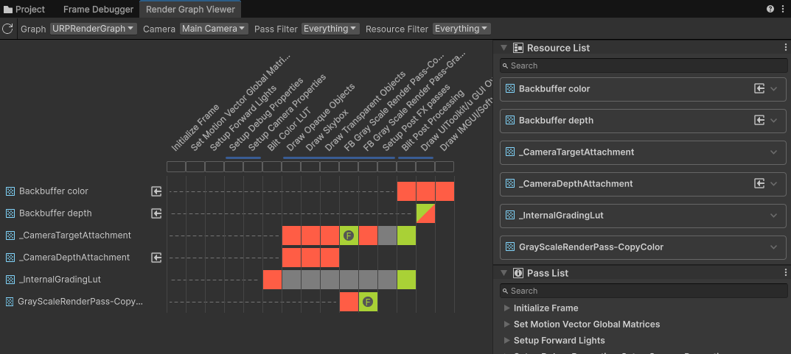This screenshot has width=791, height=354.
Task: Switch to the Frame Debugger tab
Action: pyautogui.click(x=98, y=9)
